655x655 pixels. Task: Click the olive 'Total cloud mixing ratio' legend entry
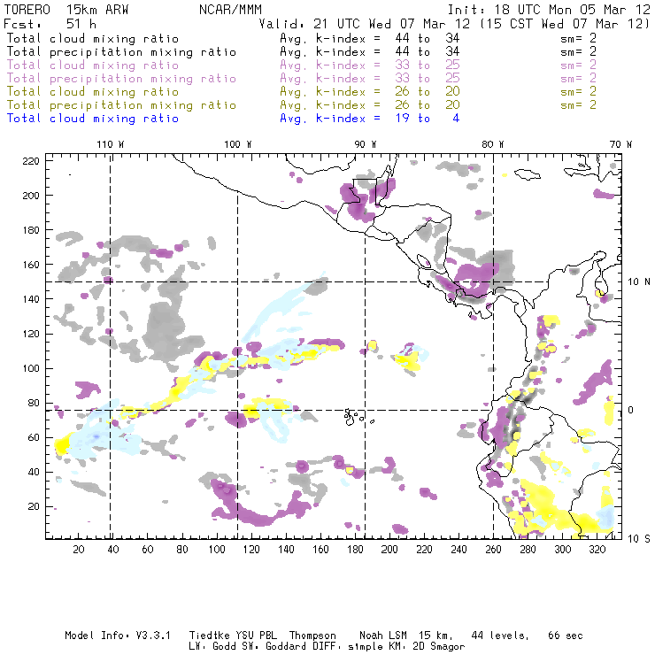click(93, 92)
